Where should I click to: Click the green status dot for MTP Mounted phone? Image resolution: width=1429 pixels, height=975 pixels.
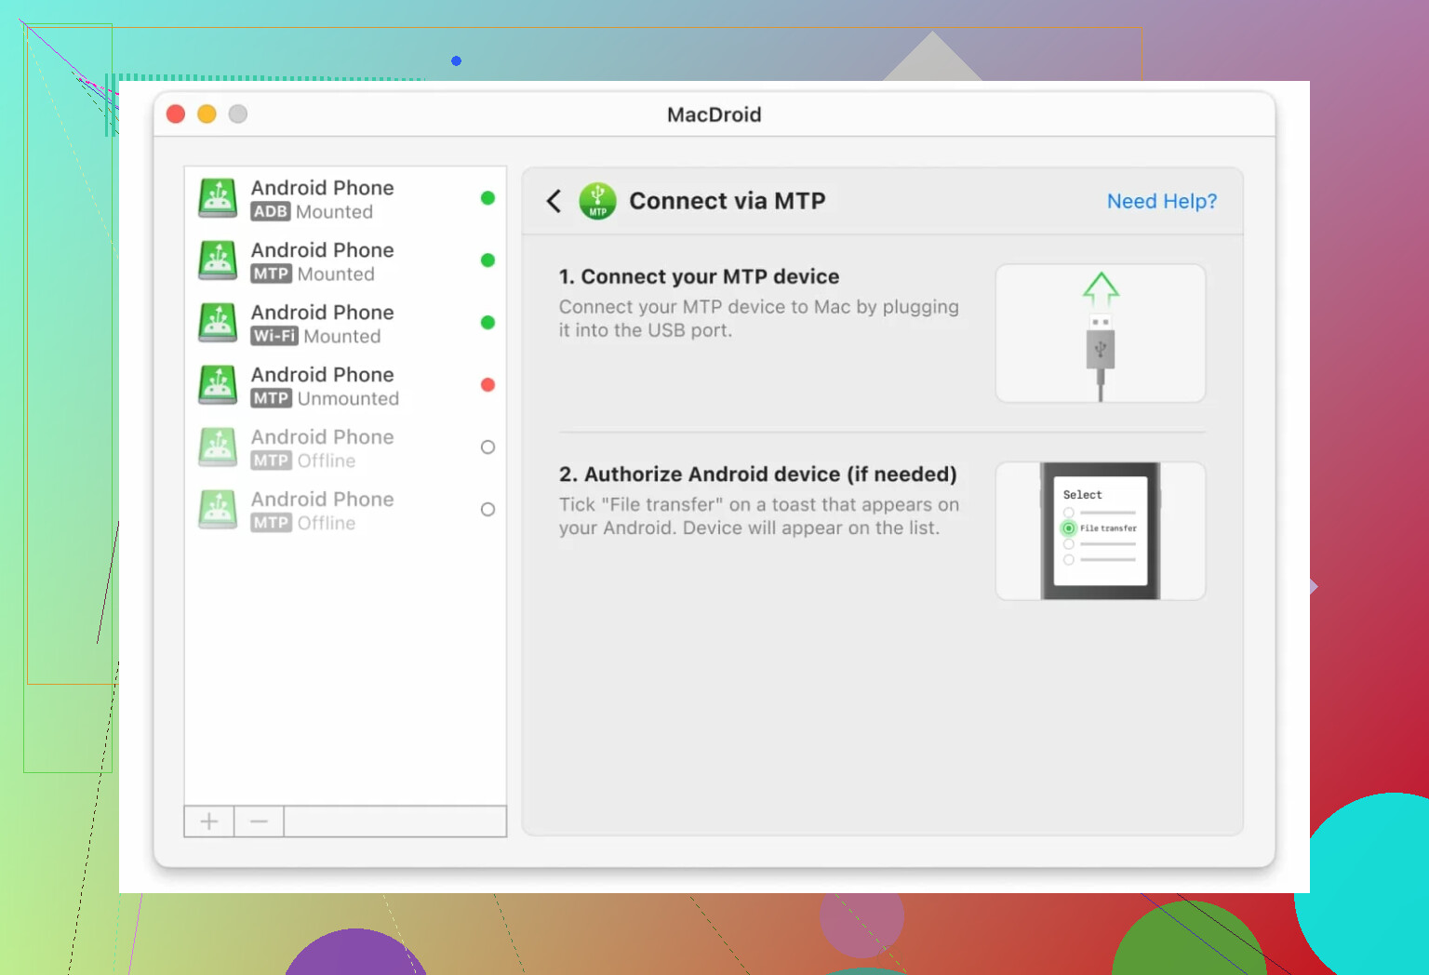487,260
